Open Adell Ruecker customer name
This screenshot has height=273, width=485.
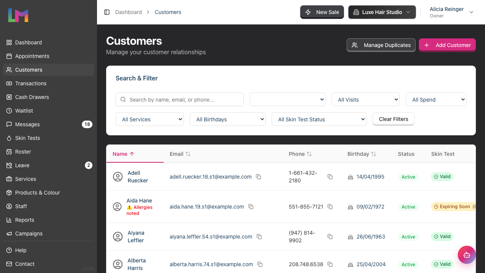coord(138,177)
